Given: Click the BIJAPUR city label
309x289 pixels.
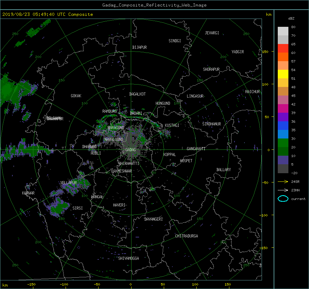Looking at the screenshot, I should (139, 47).
